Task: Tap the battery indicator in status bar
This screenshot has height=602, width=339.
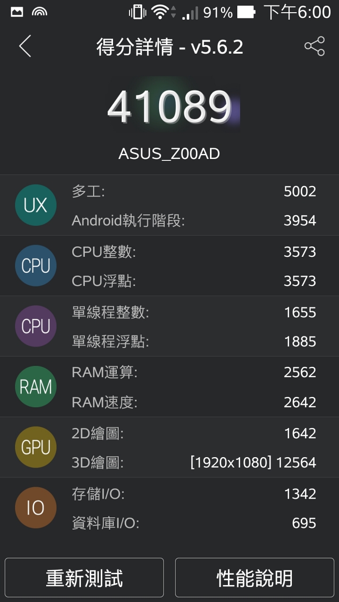Action: click(x=246, y=12)
